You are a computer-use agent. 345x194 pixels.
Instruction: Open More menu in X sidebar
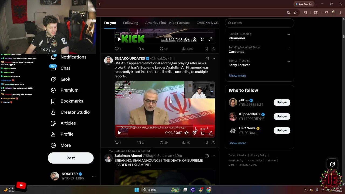click(x=61, y=145)
